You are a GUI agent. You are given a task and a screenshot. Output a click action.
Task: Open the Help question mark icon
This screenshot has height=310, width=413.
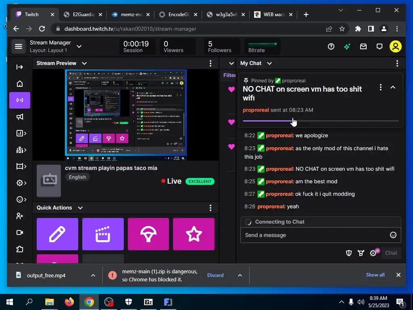(x=331, y=47)
